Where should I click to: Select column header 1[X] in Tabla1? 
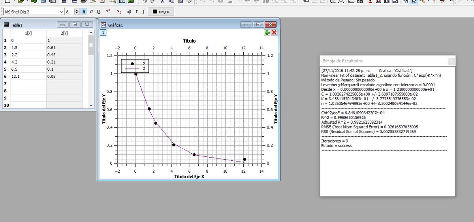(x=28, y=33)
